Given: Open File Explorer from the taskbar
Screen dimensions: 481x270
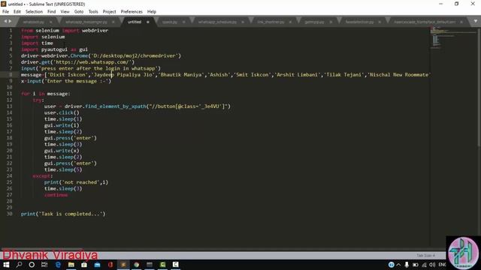Looking at the screenshot, I should [x=71, y=265].
